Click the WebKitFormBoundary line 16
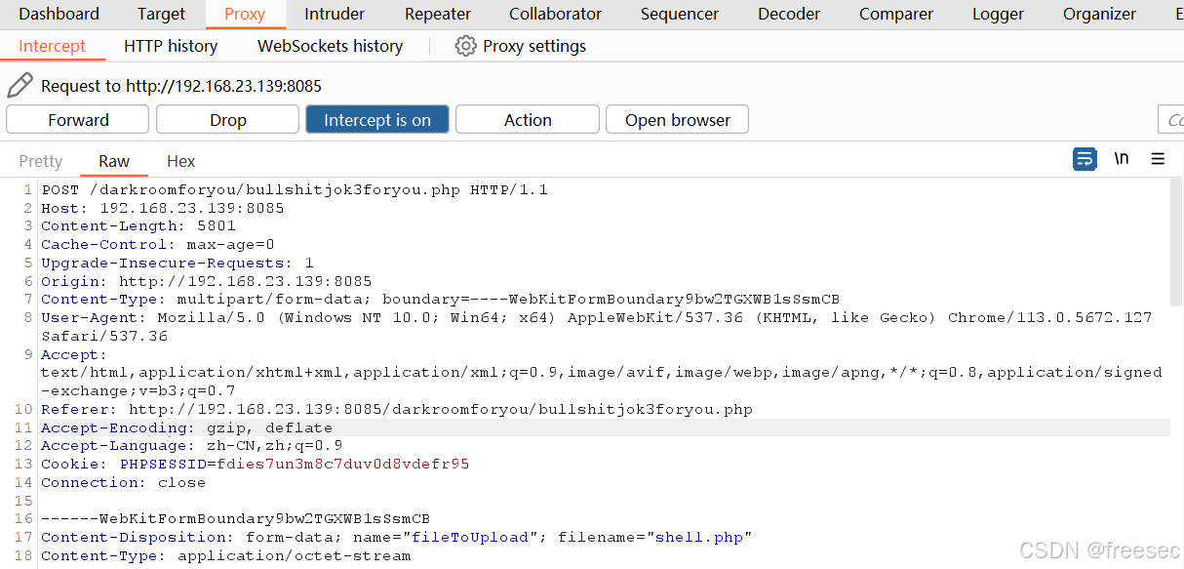The width and height of the screenshot is (1184, 569). 236,519
